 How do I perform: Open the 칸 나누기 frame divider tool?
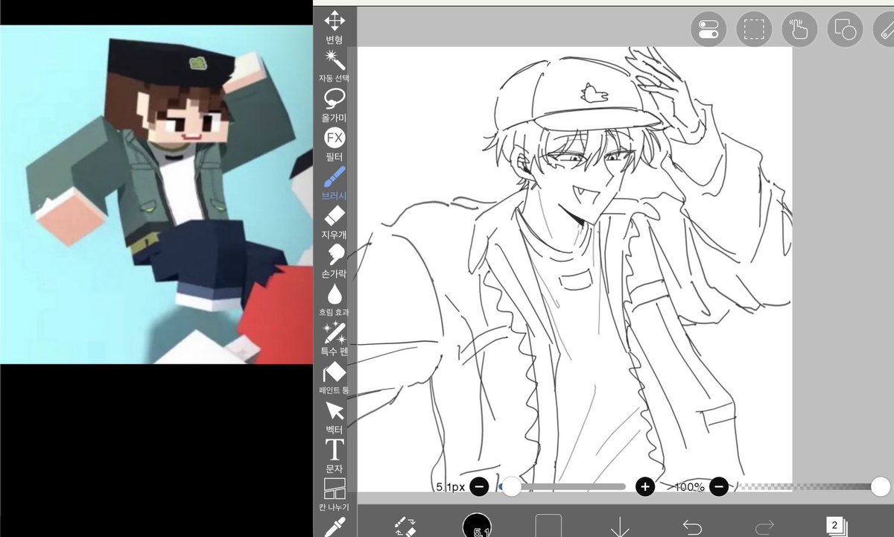[335, 495]
